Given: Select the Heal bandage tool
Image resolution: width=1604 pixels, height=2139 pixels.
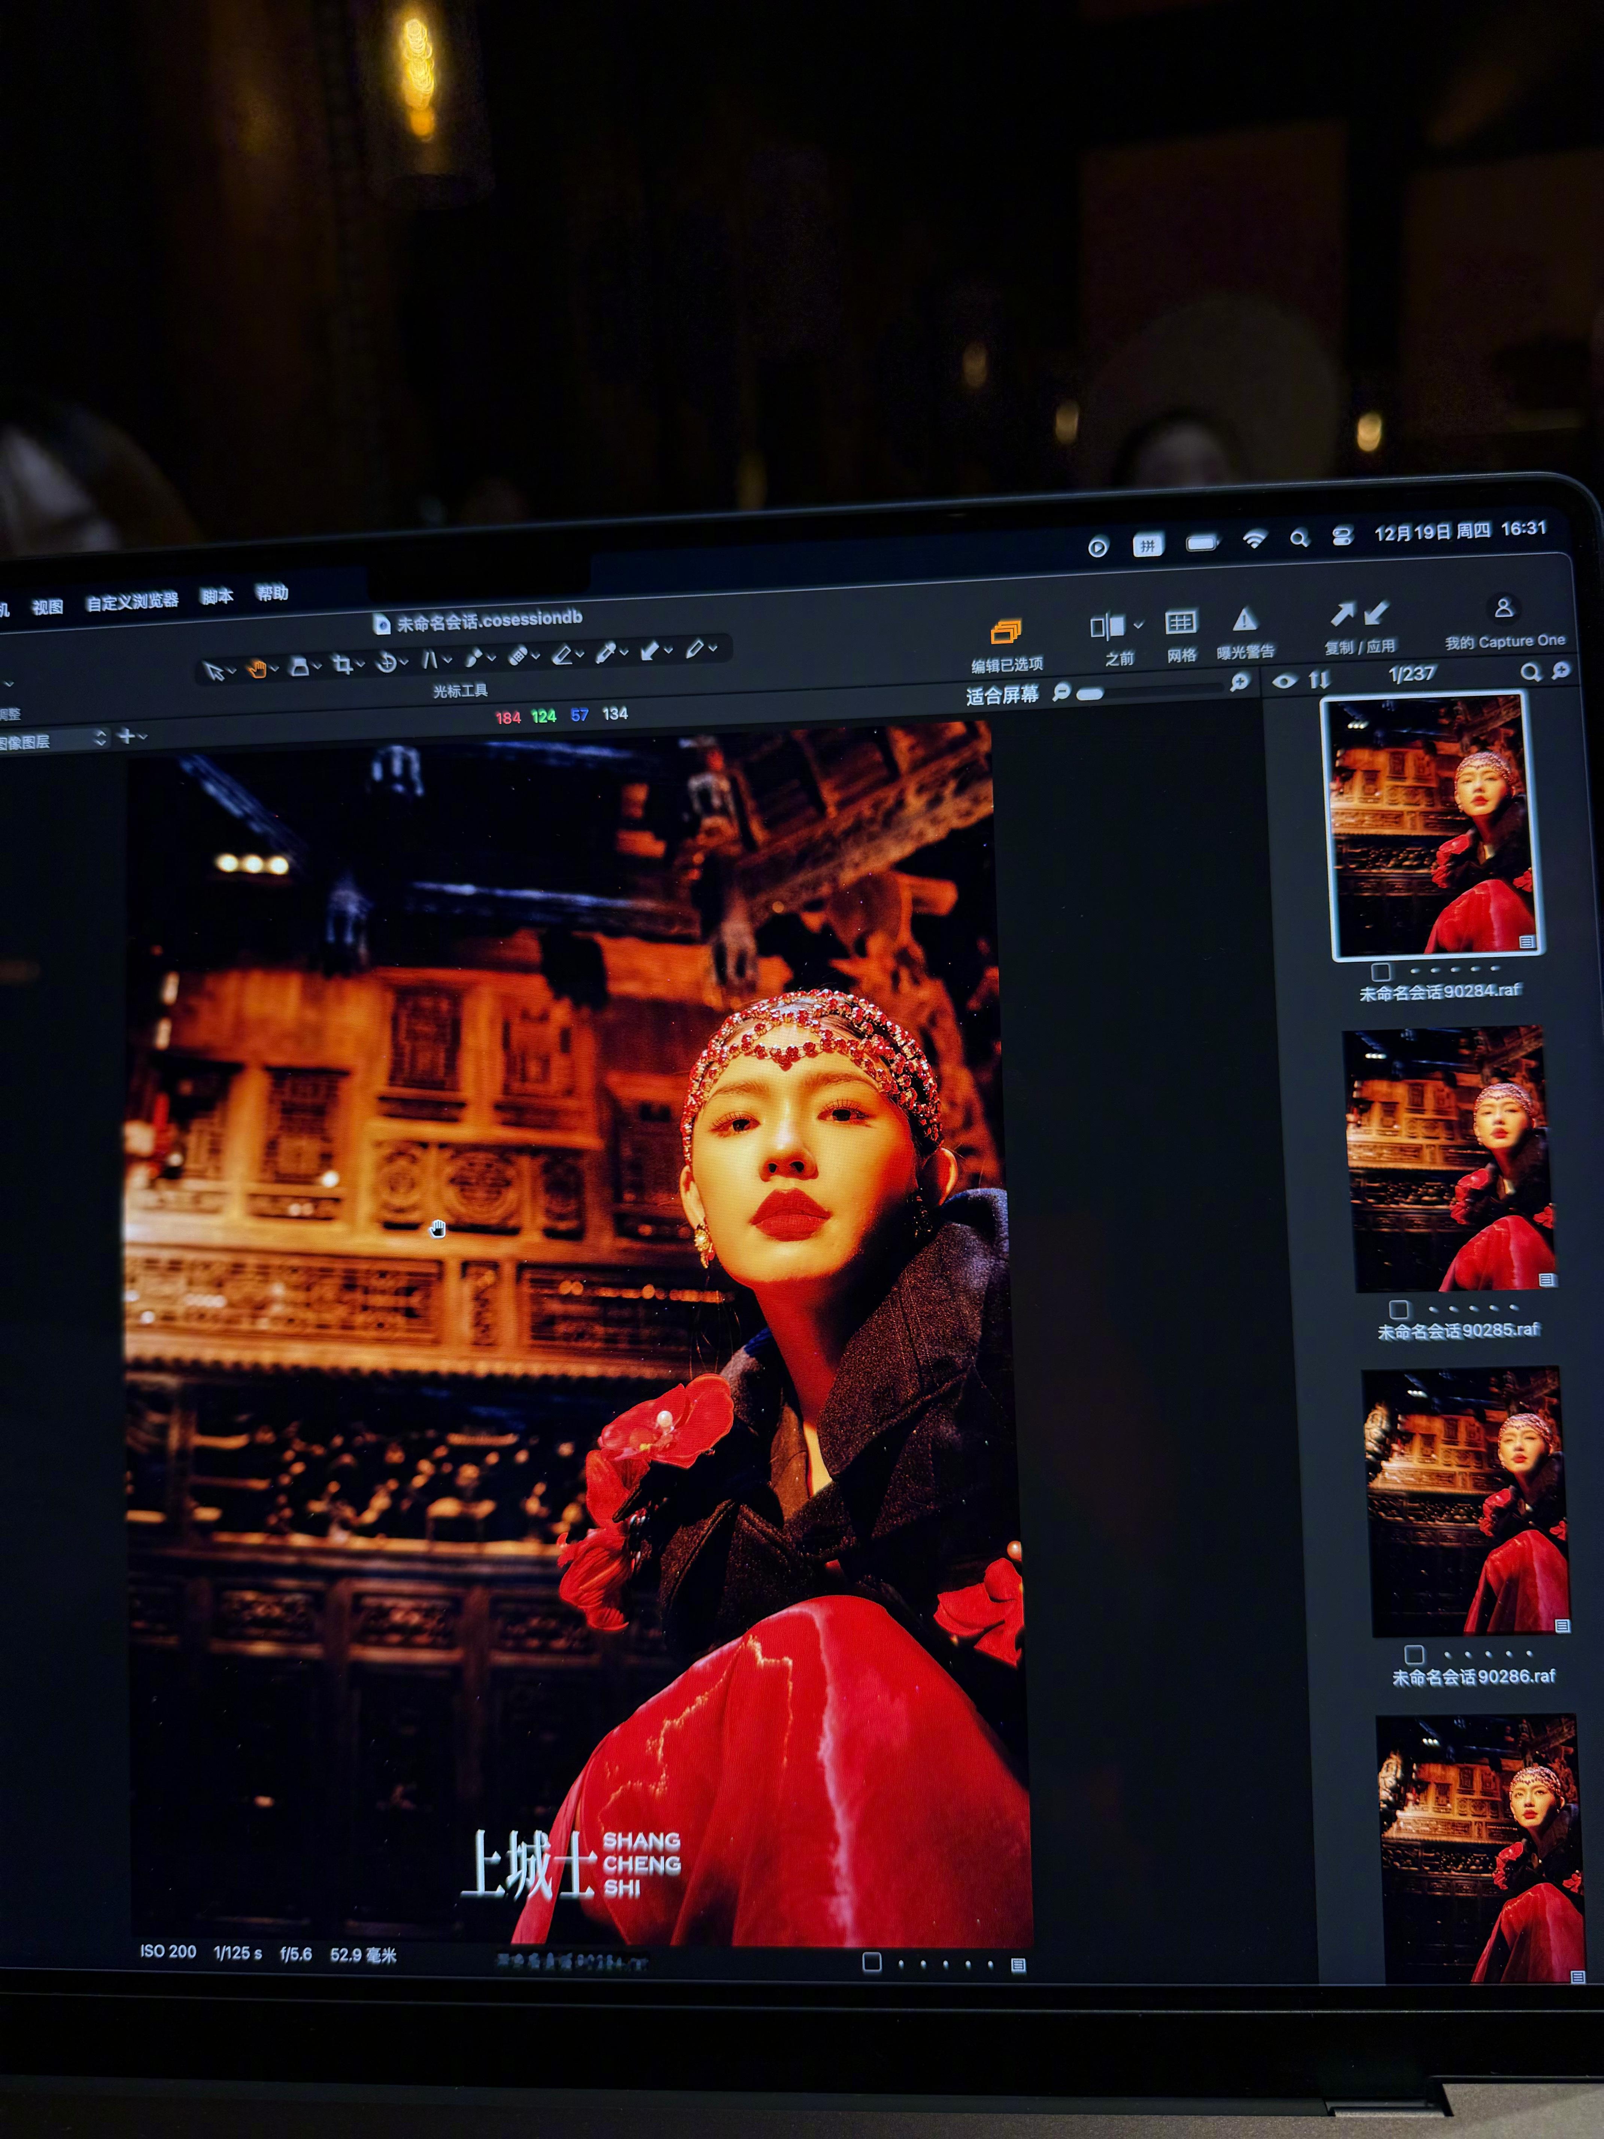Looking at the screenshot, I should [x=517, y=656].
